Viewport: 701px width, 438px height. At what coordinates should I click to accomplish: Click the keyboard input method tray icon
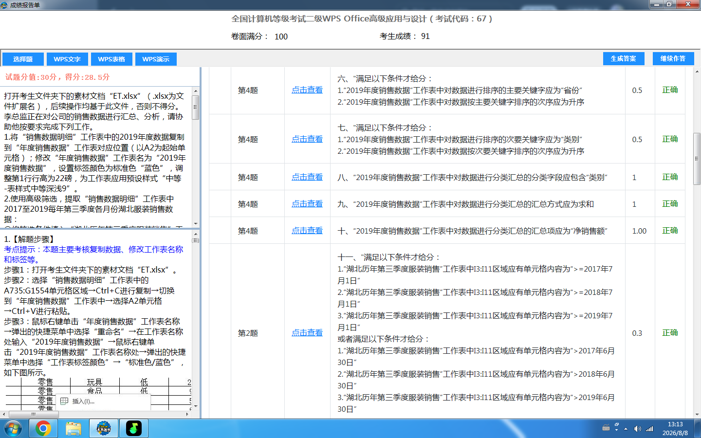606,428
